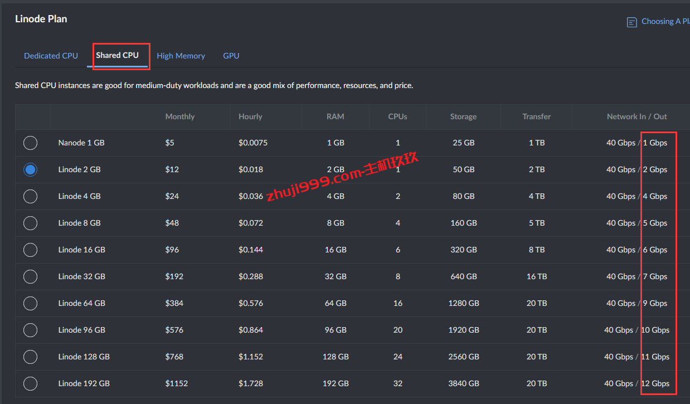The height and width of the screenshot is (404, 690).
Task: Click the $0.0075 hourly price
Action: coord(253,143)
